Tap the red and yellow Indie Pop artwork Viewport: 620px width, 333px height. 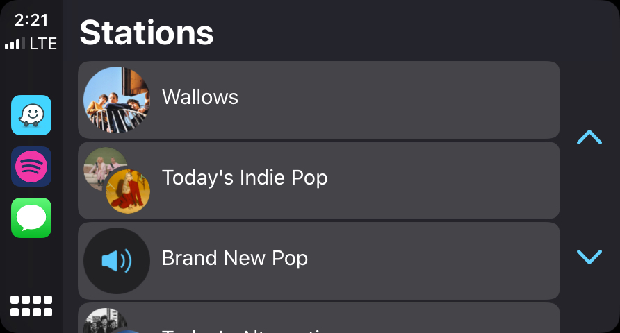[x=128, y=191]
